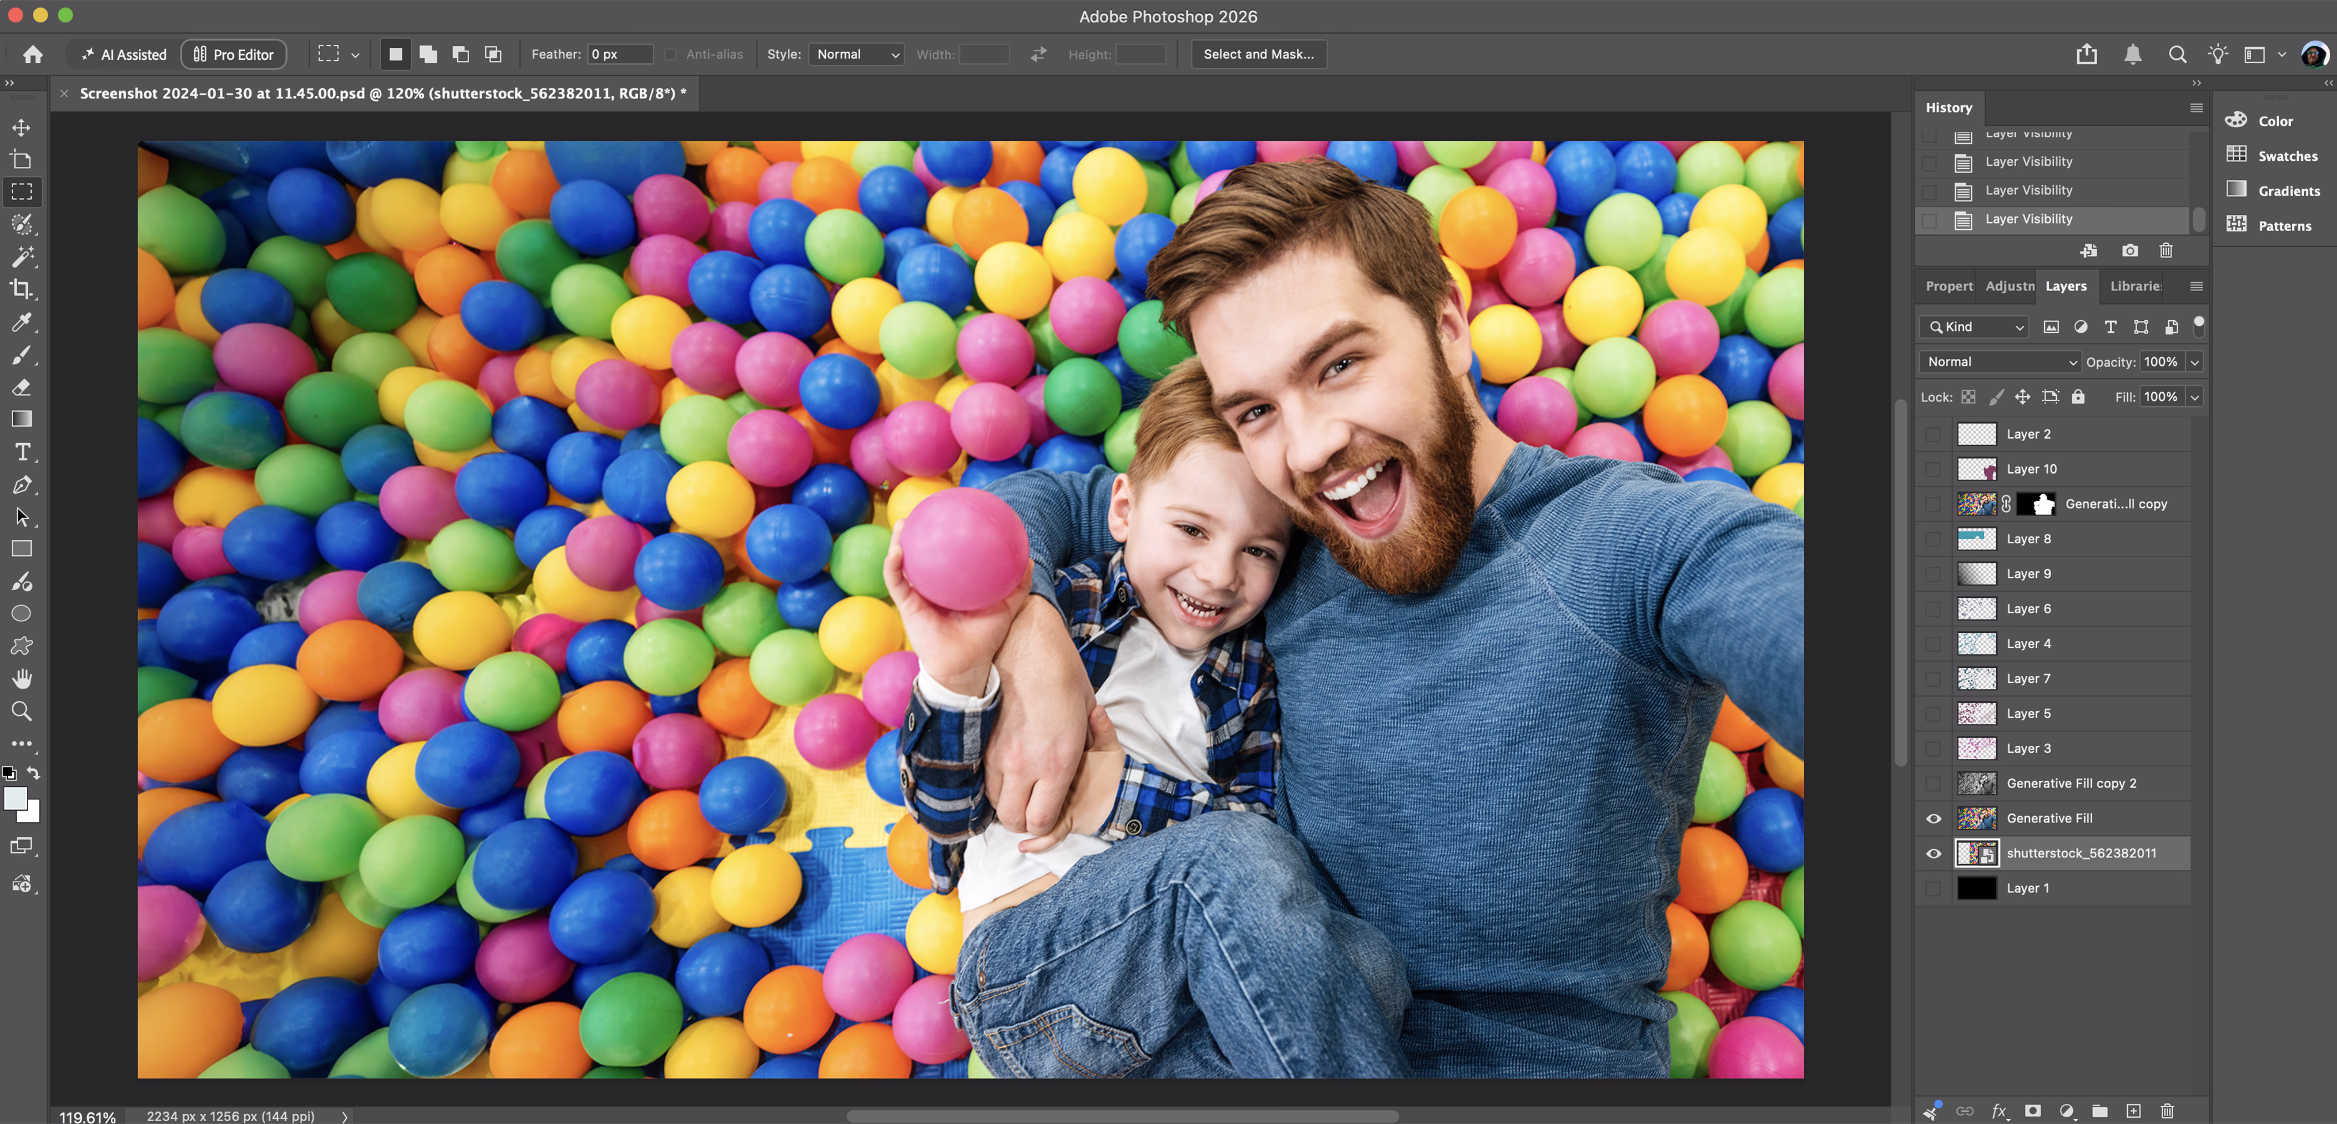The image size is (2337, 1124).
Task: Expand the Opacity slider dropdown arrow
Action: click(x=2194, y=362)
